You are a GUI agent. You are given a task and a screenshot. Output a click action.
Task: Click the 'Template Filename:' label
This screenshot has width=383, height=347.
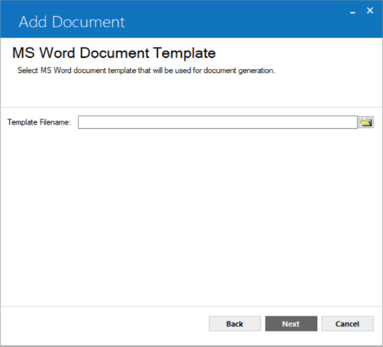[x=39, y=122]
